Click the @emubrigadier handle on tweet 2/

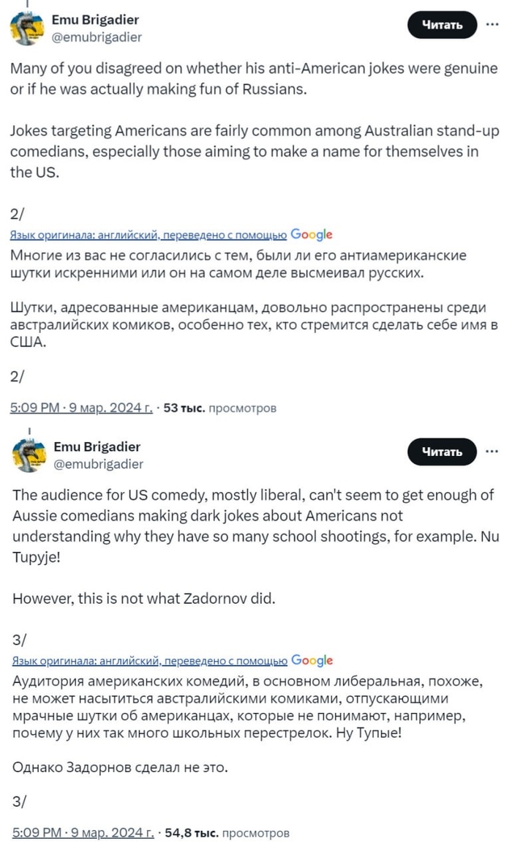96,37
